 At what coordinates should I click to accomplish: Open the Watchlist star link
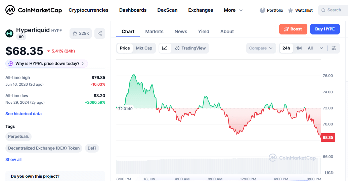pos(300,10)
